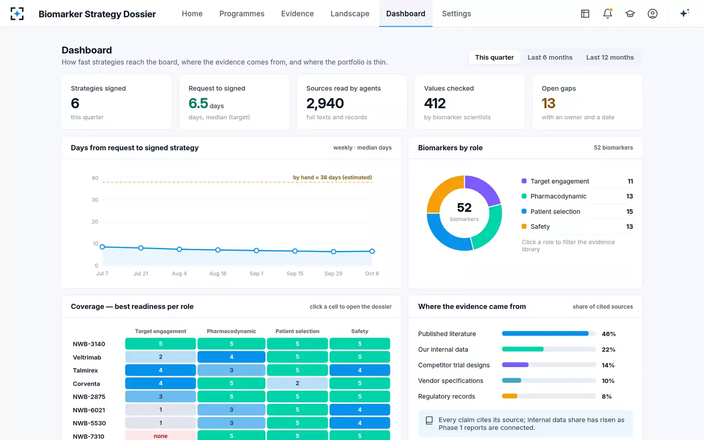Screen dimensions: 704x440
Task: Click the Request to signed 6.5 days value
Action: (206, 104)
